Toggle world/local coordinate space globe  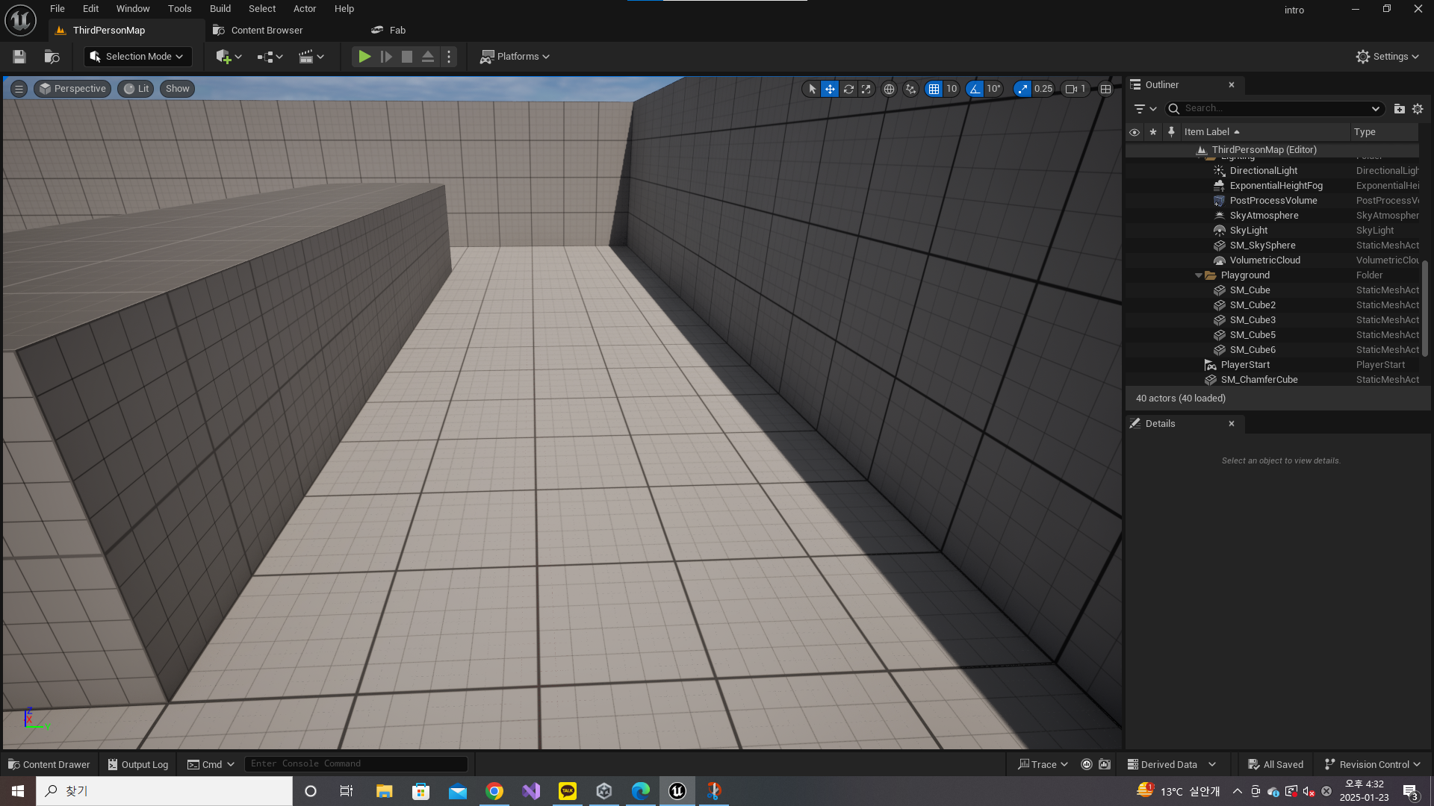(x=889, y=89)
